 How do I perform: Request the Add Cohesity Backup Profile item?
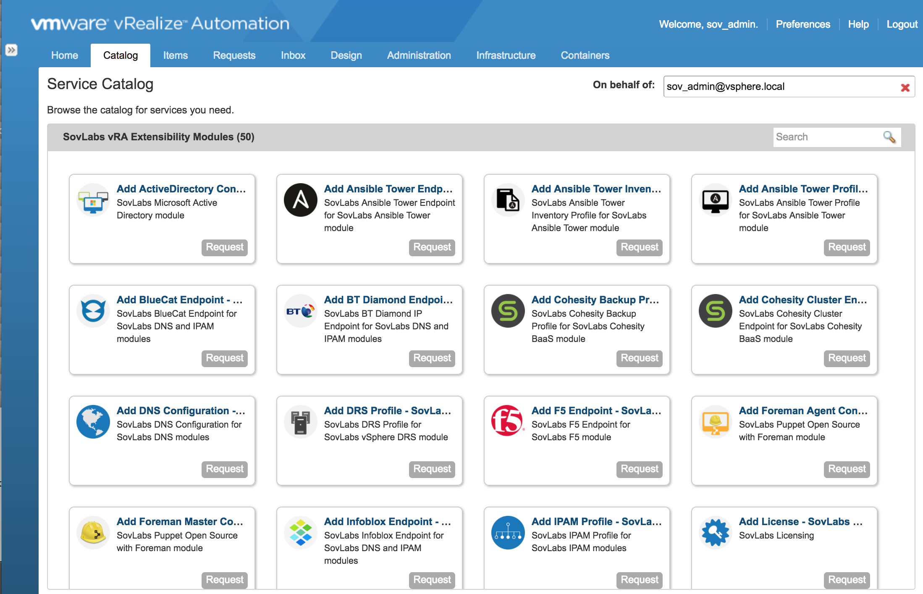[640, 358]
